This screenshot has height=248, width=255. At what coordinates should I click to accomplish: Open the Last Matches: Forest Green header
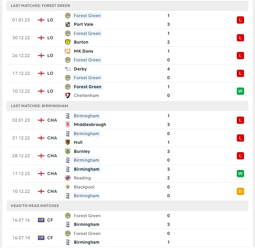[127, 6]
